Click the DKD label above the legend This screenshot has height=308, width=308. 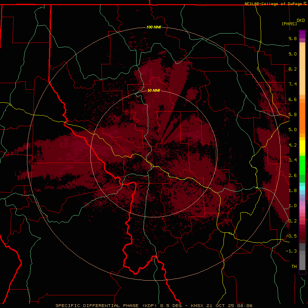[x=301, y=21]
